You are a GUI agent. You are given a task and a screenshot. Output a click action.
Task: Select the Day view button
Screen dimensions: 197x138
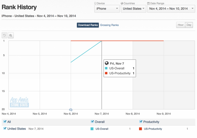(189, 25)
